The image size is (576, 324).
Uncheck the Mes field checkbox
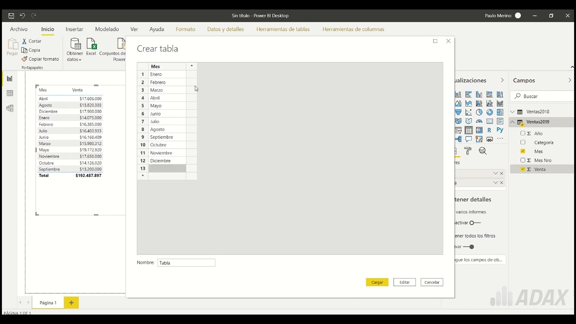(523, 151)
